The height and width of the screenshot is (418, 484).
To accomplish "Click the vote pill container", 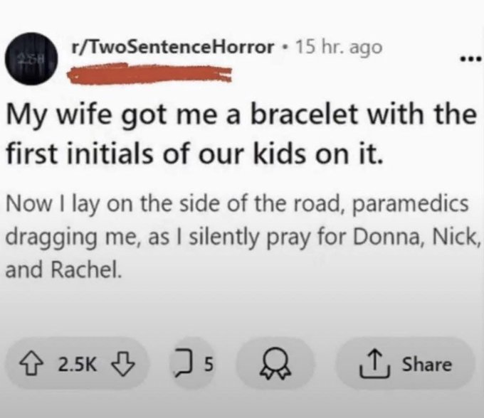I will click(77, 364).
